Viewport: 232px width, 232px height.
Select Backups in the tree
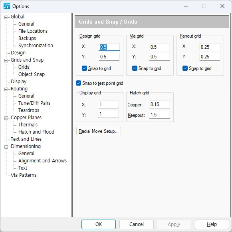pos(27,38)
